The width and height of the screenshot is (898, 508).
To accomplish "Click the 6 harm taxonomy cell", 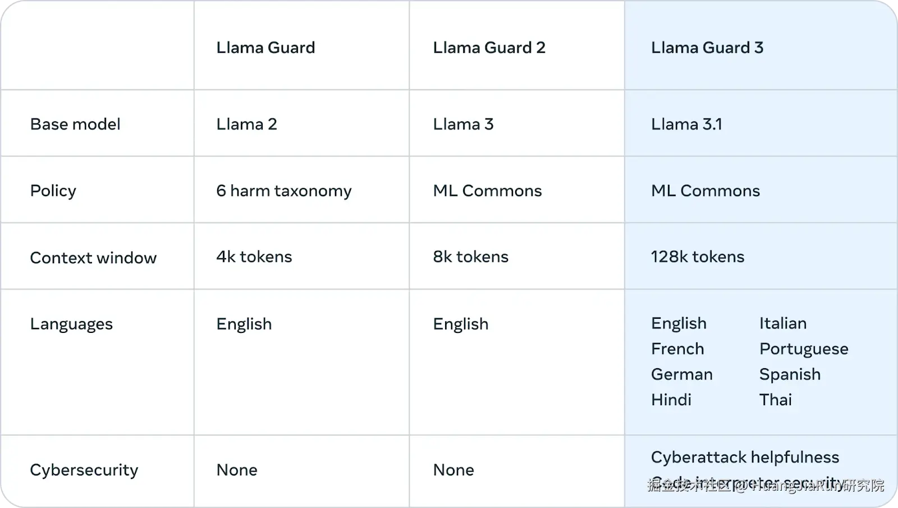I will point(283,191).
